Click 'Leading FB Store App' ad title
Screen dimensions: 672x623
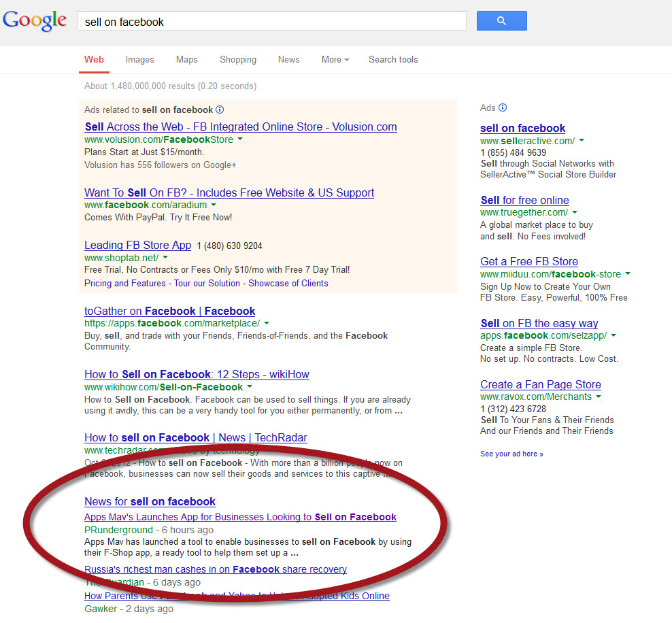pyautogui.click(x=137, y=245)
